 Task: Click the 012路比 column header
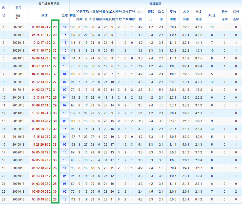[x=199, y=15]
